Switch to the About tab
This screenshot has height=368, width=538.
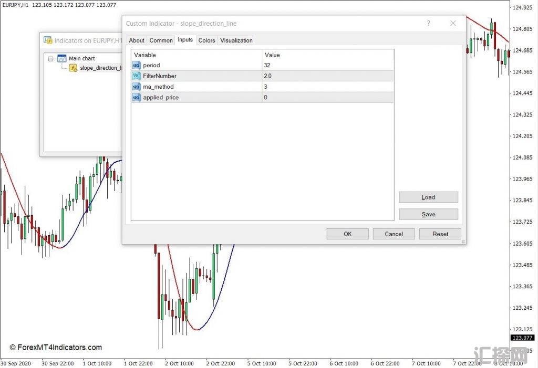click(x=137, y=40)
